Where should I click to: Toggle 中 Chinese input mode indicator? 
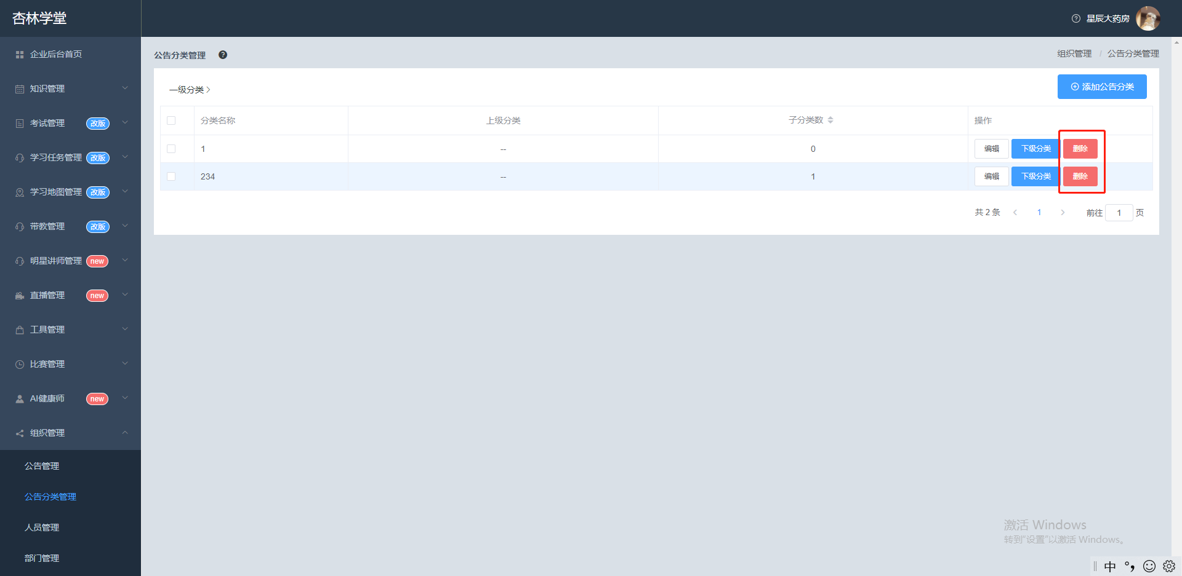1110,566
